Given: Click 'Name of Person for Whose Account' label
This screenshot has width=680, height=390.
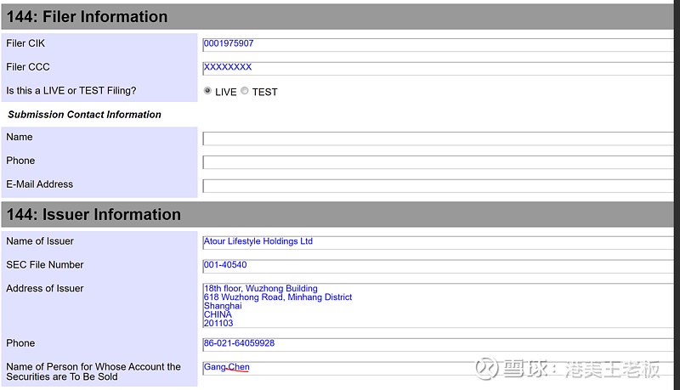Looking at the screenshot, I should 93,372.
